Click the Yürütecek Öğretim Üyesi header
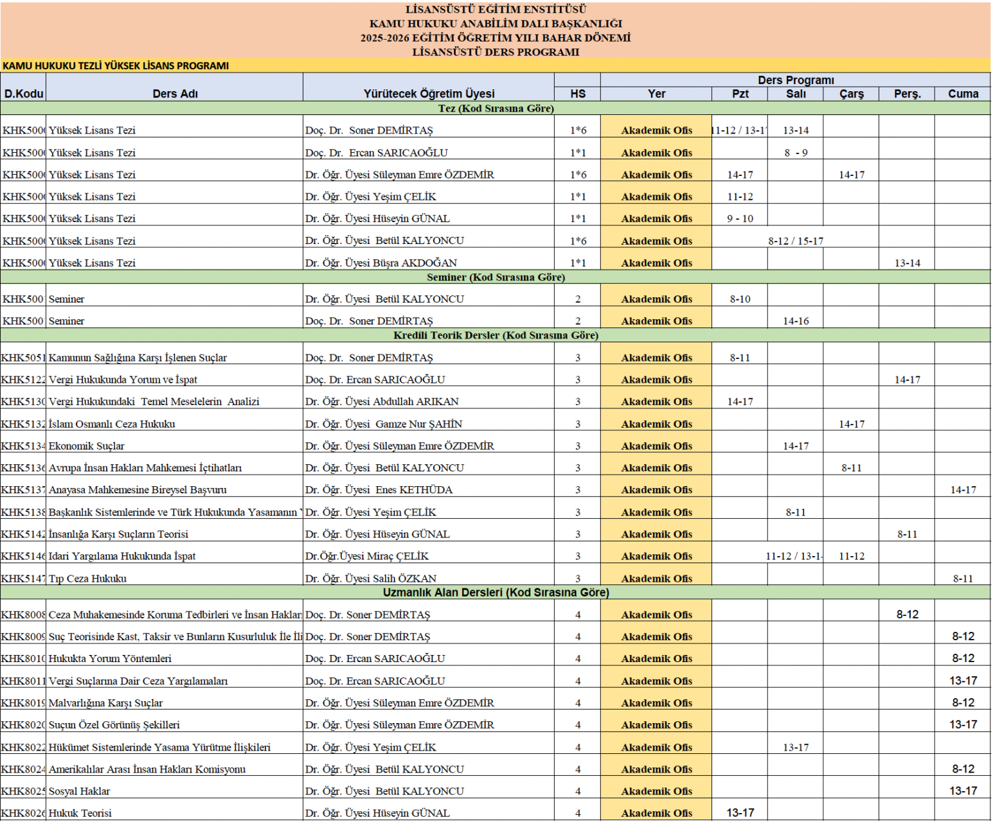Screen dimensions: 993x822 point(429,93)
